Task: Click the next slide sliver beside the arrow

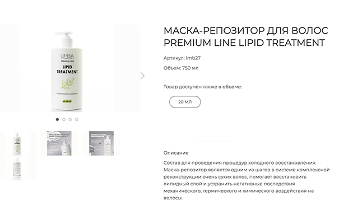Action: point(127,68)
